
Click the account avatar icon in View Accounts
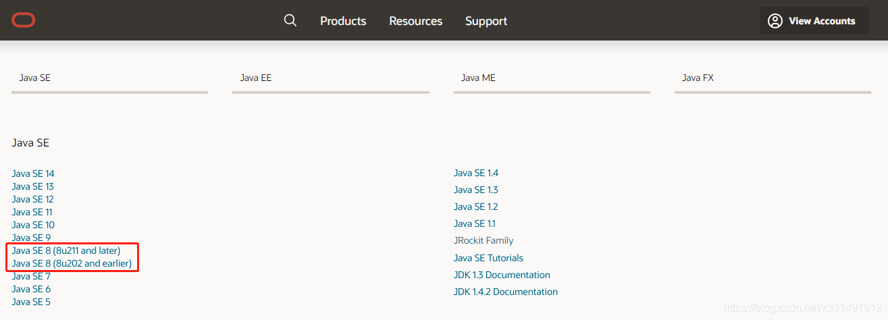point(775,21)
